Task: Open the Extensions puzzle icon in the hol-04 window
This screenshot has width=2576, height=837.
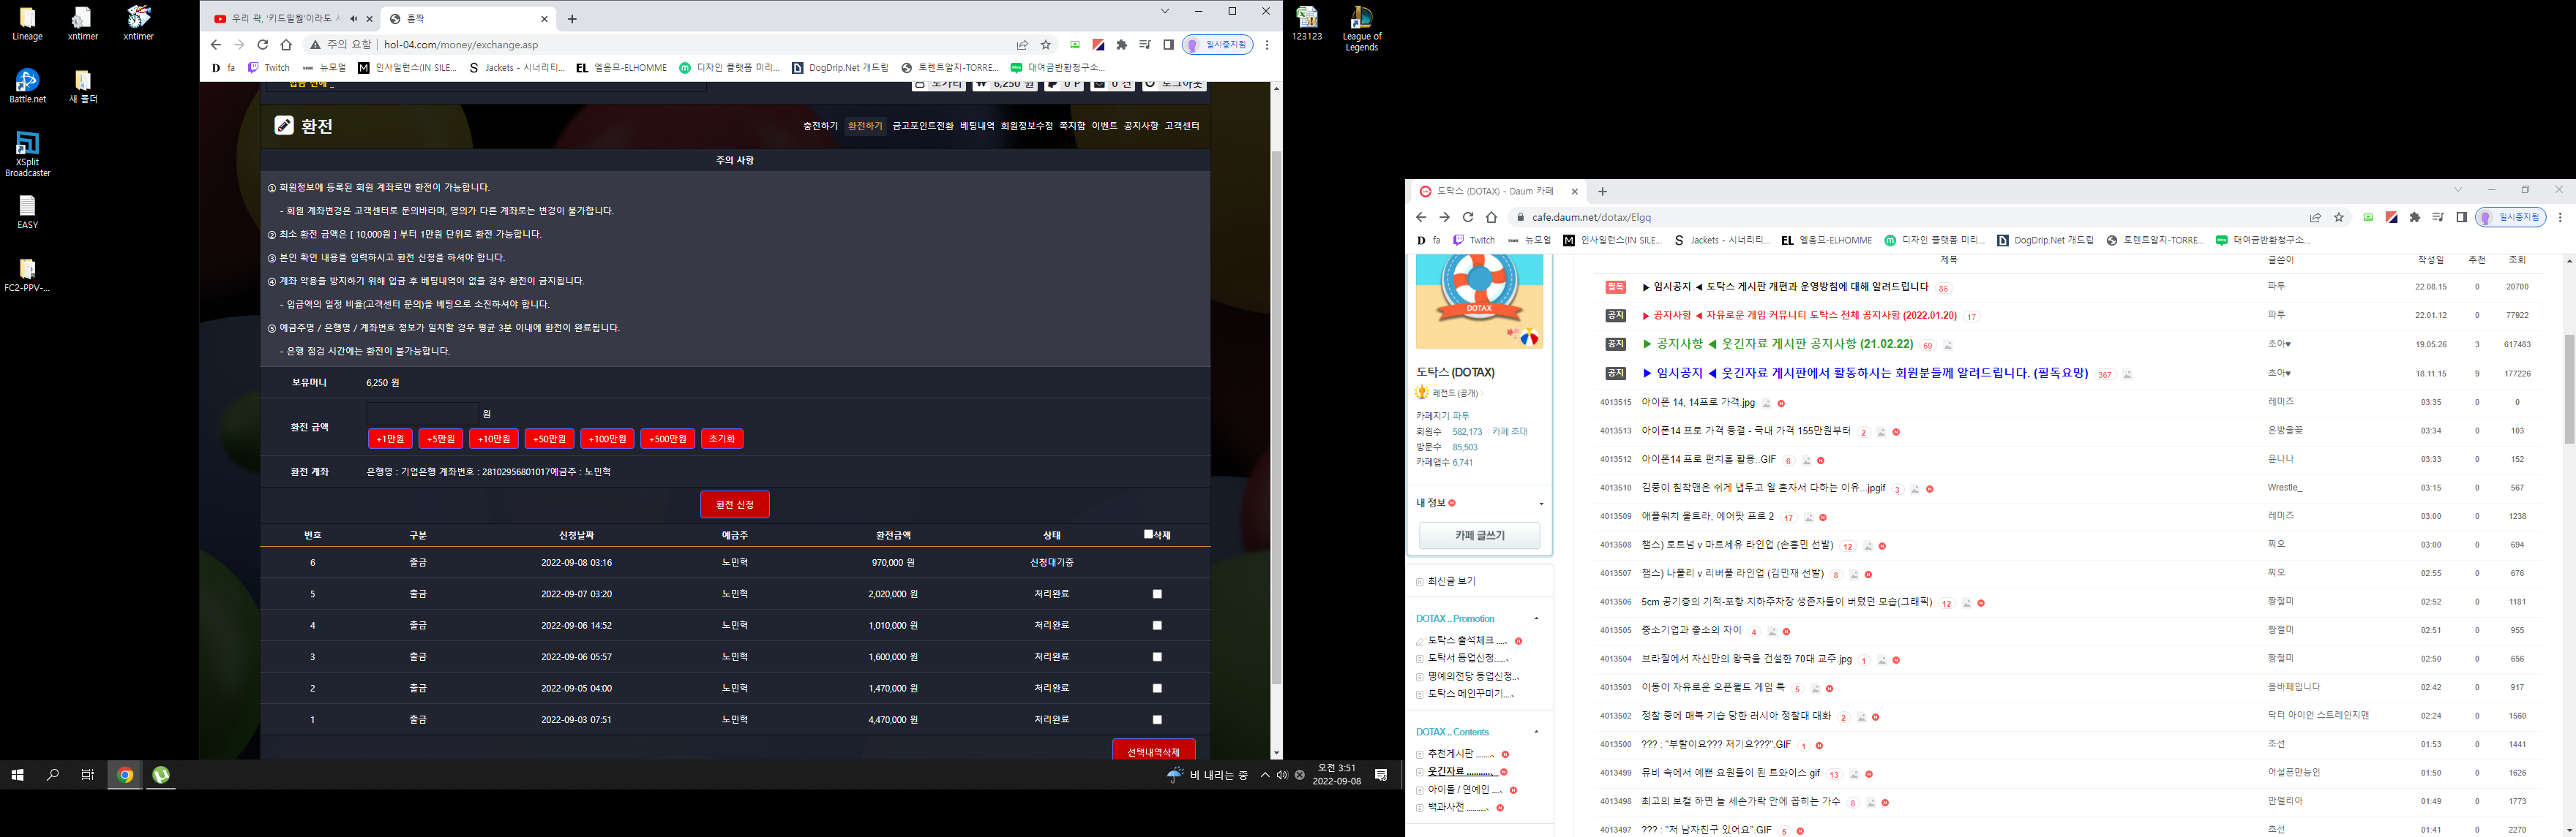Action: (x=1122, y=45)
